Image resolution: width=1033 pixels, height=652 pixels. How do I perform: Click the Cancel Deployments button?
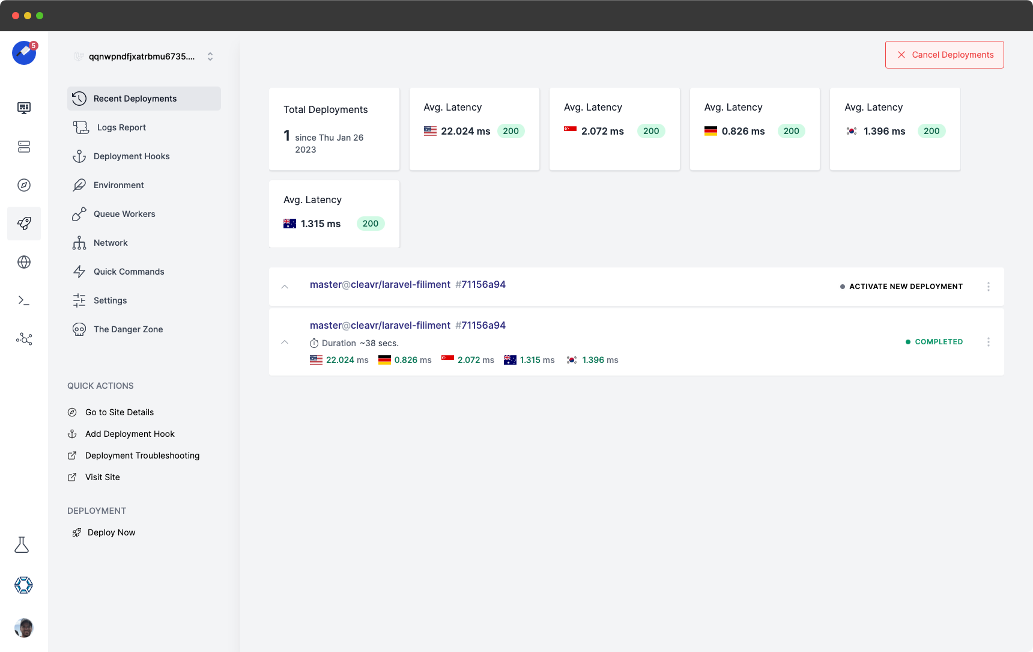944,54
